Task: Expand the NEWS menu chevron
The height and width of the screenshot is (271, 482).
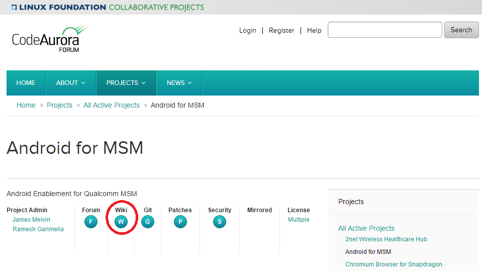Action: (189, 83)
